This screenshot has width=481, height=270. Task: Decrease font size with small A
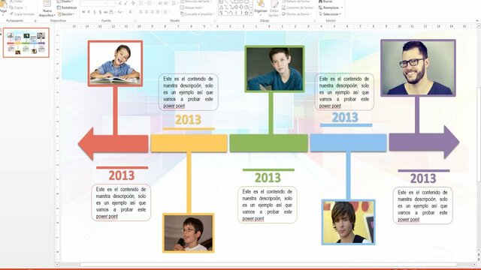[126, 3]
